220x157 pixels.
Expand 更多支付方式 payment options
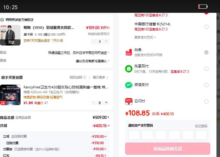145,37
